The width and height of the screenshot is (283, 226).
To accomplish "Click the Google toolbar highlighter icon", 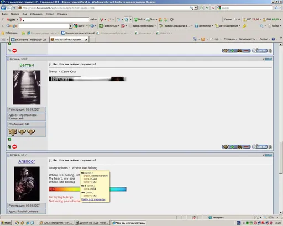I will coord(244,26).
